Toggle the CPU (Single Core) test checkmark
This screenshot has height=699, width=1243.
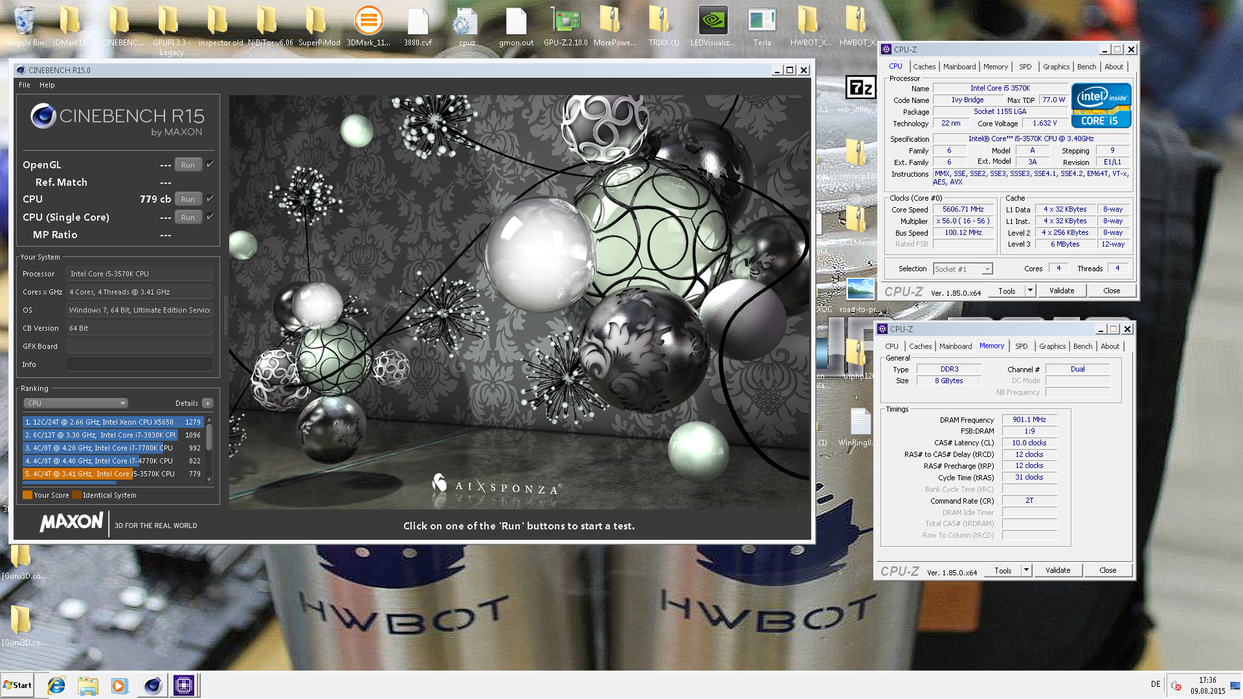[210, 217]
